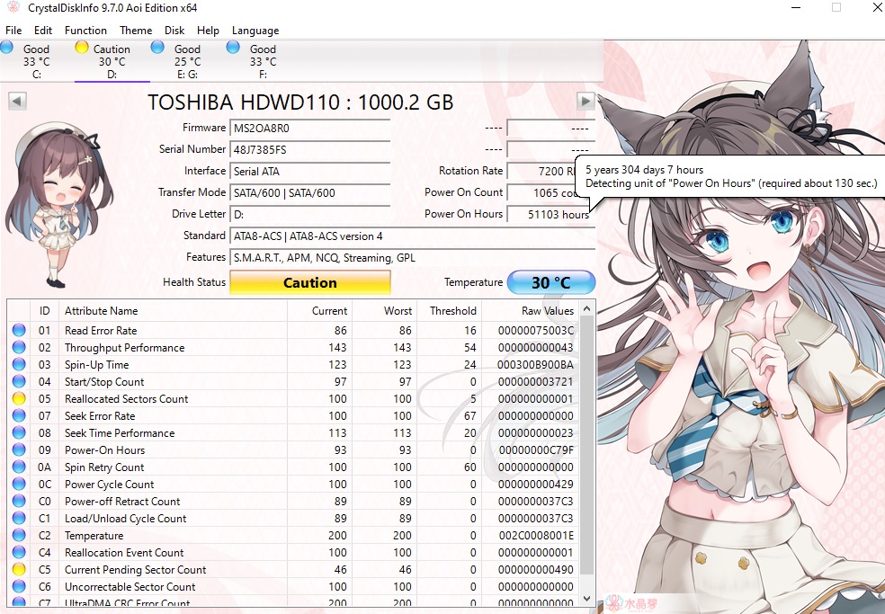
Task: Click the yellow caution orb for drive D:
Action: pos(82,47)
